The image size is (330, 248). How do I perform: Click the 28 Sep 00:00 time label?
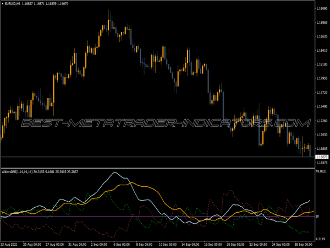(x=303, y=245)
